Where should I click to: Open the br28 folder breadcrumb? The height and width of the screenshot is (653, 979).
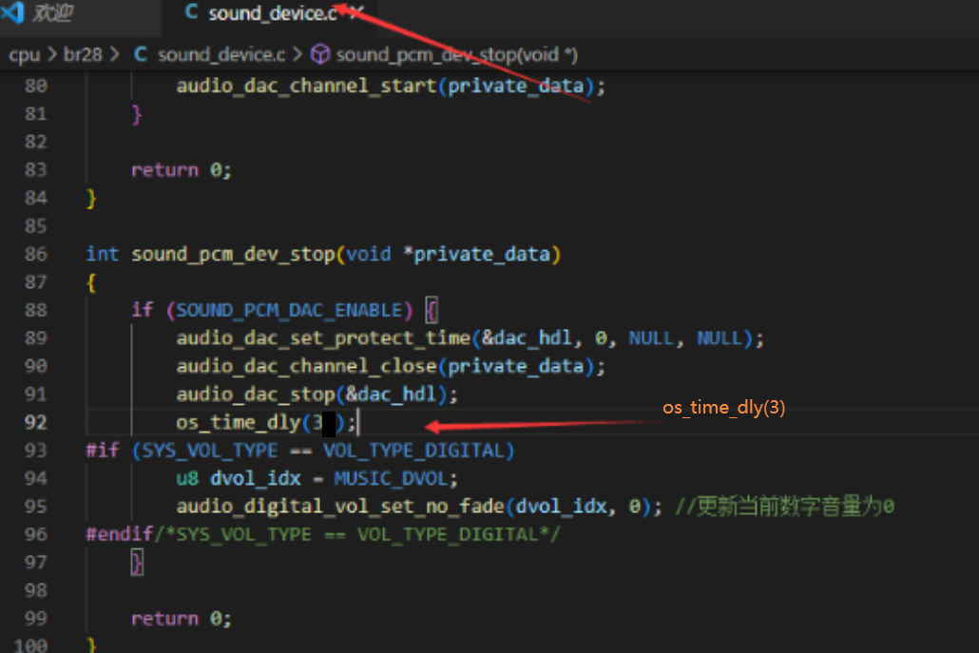click(x=83, y=55)
